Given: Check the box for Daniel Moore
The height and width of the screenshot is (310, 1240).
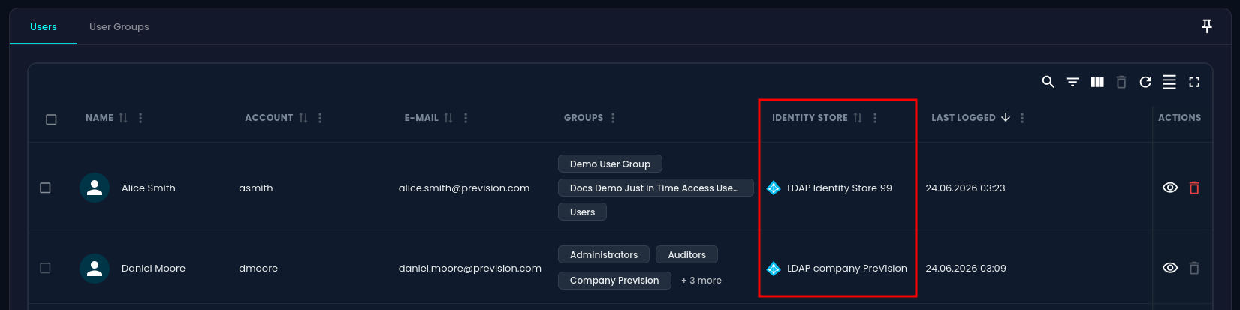Looking at the screenshot, I should click(45, 268).
